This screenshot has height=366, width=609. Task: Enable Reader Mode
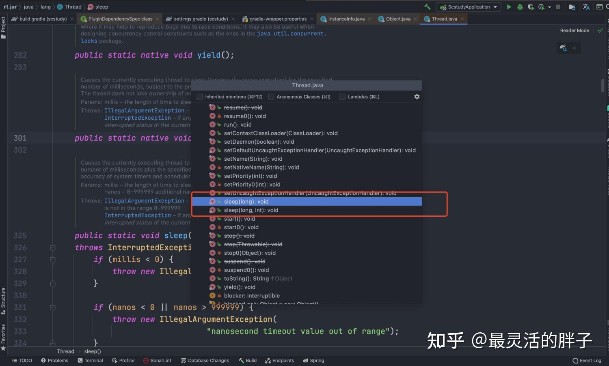574,30
